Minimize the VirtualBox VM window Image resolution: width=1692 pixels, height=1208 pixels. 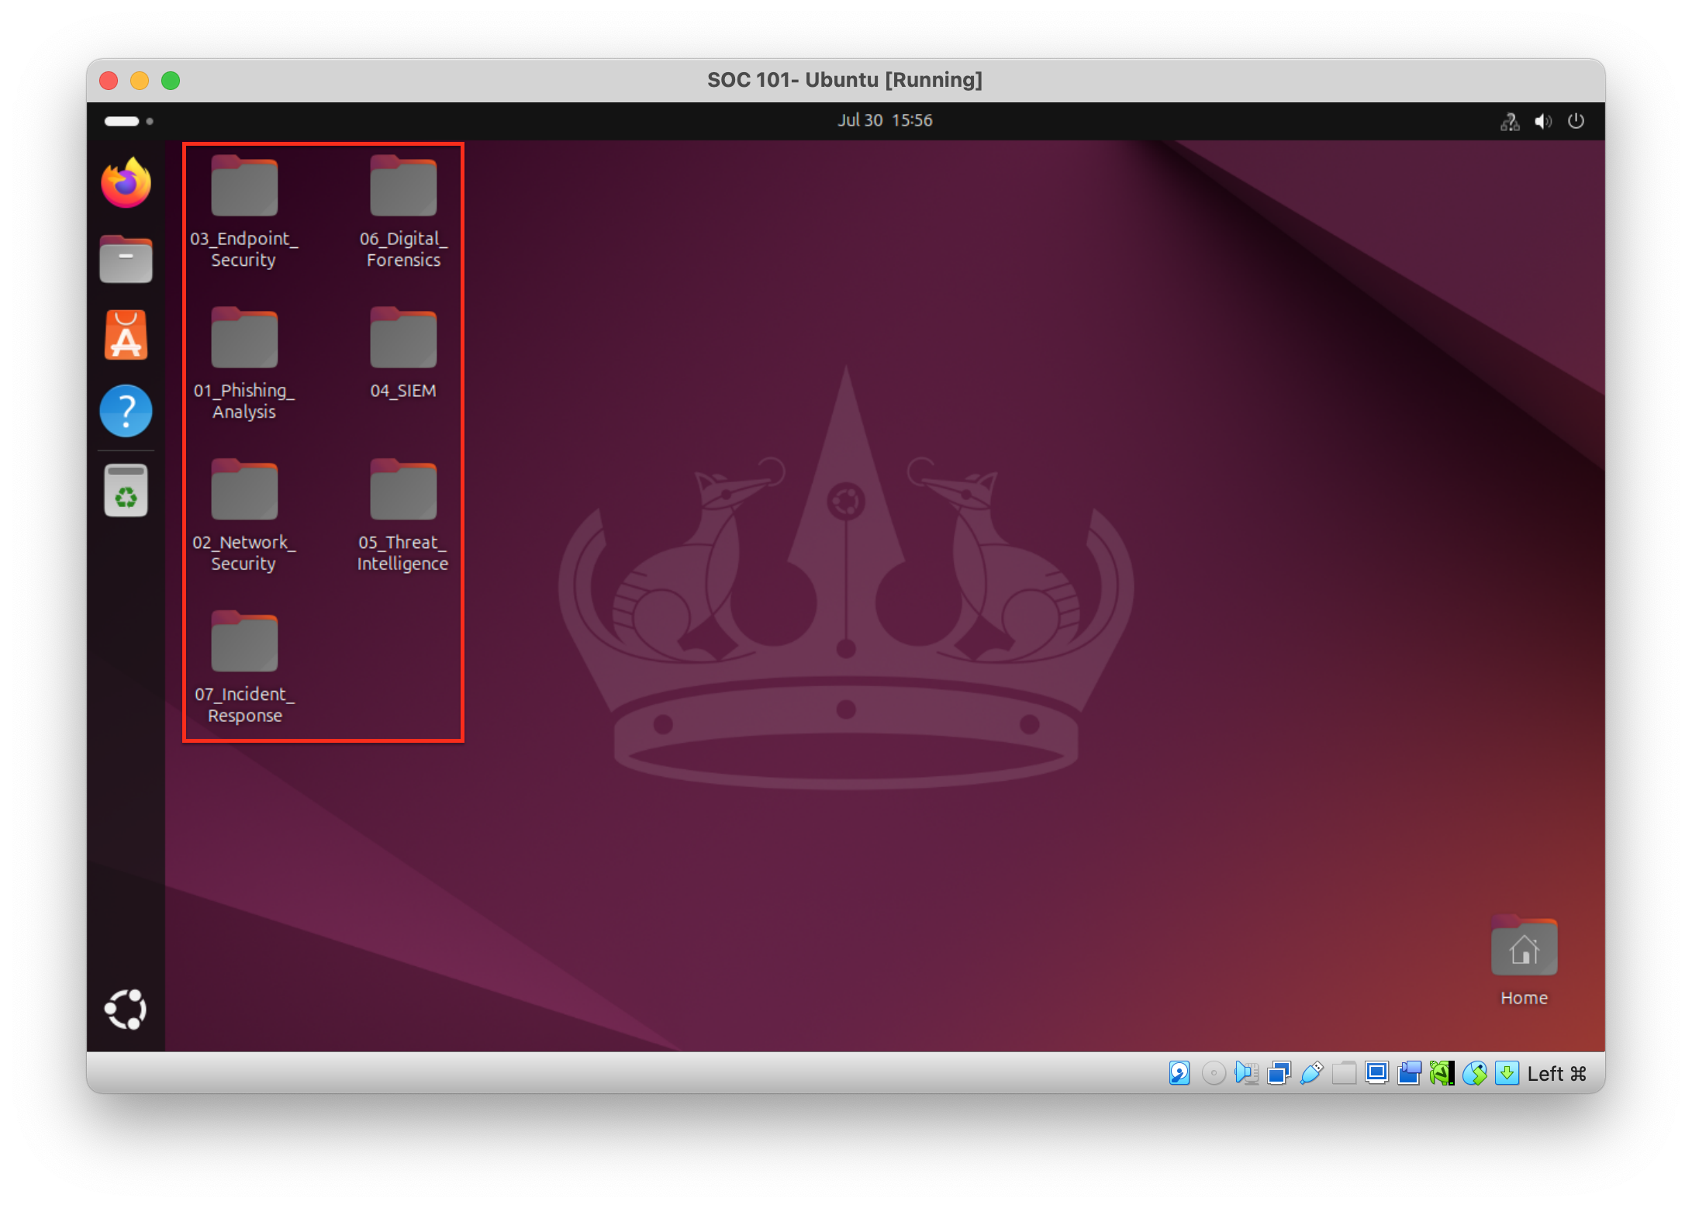(x=140, y=81)
